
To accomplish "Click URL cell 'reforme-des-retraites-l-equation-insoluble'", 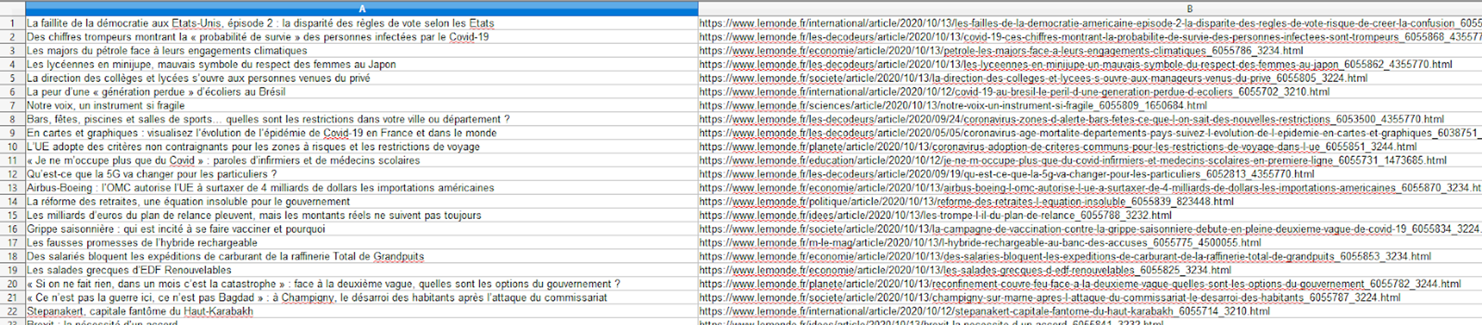I will click(1090, 201).
